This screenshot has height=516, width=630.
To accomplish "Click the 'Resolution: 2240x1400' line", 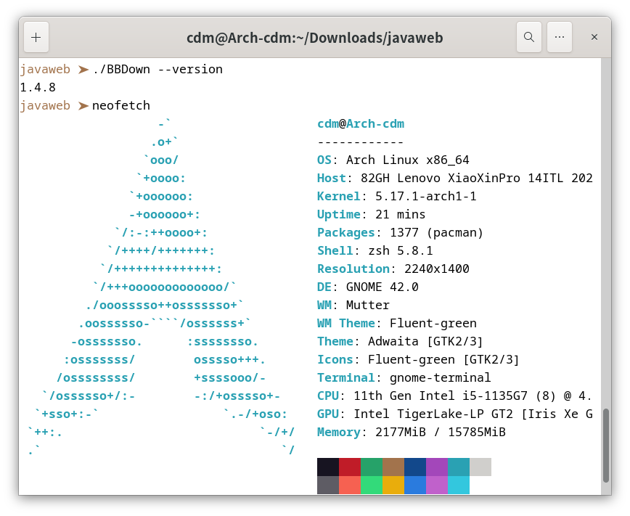I will (393, 269).
